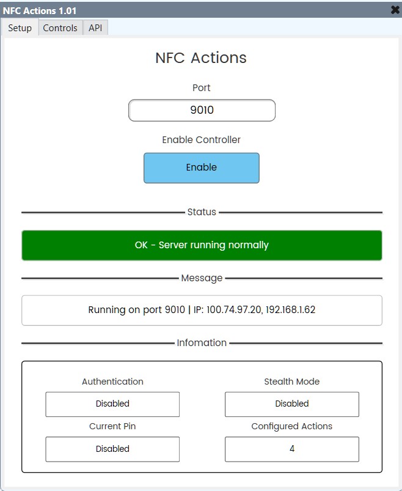The image size is (402, 491).
Task: Click the close icon on the title bar
Action: (393, 10)
